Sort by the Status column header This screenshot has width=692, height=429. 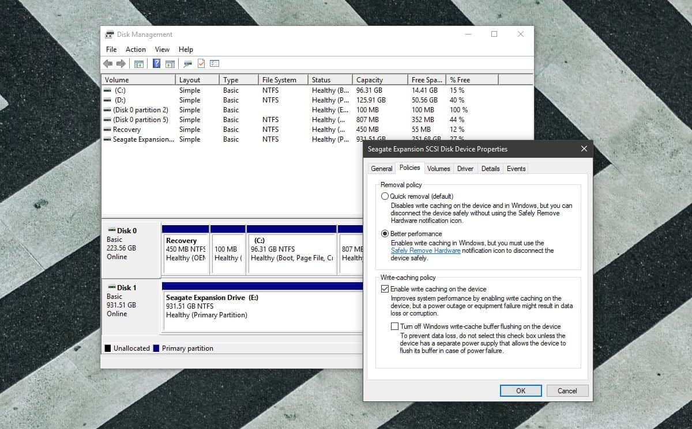point(330,80)
